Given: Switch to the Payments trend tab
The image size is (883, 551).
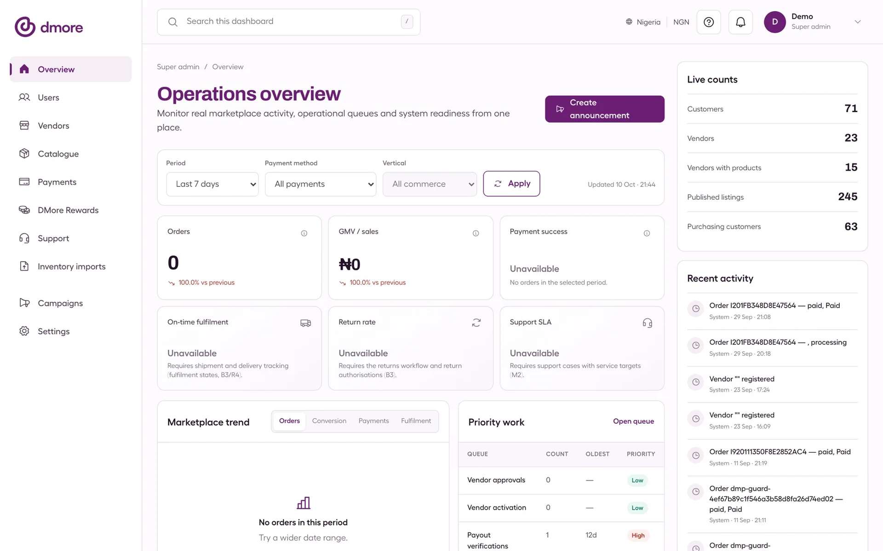Looking at the screenshot, I should point(373,421).
